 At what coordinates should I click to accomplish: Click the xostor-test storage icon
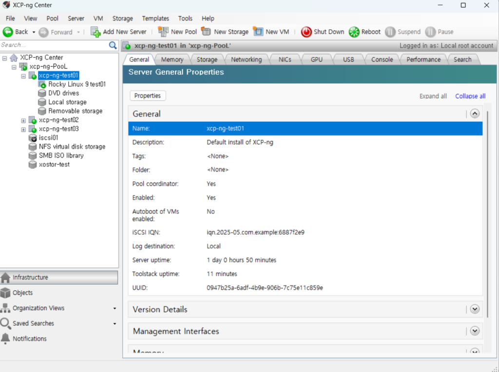[x=33, y=164]
